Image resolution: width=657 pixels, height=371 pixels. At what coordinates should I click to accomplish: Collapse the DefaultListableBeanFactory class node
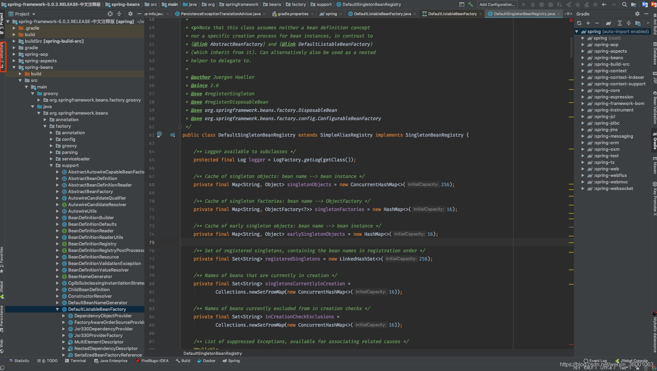point(58,309)
